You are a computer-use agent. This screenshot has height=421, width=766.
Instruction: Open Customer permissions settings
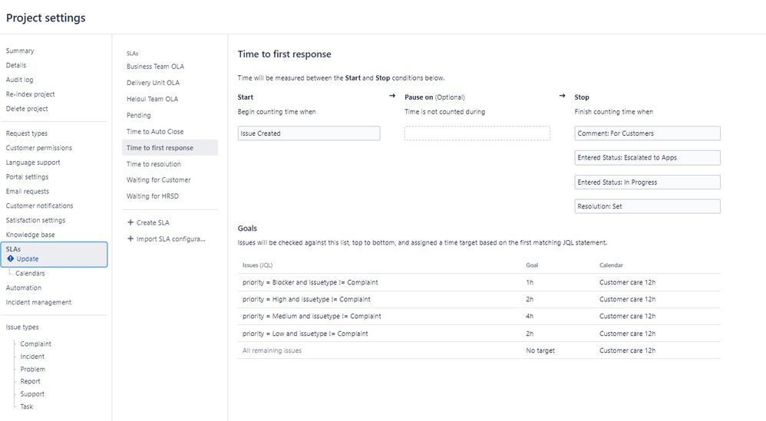click(x=38, y=148)
